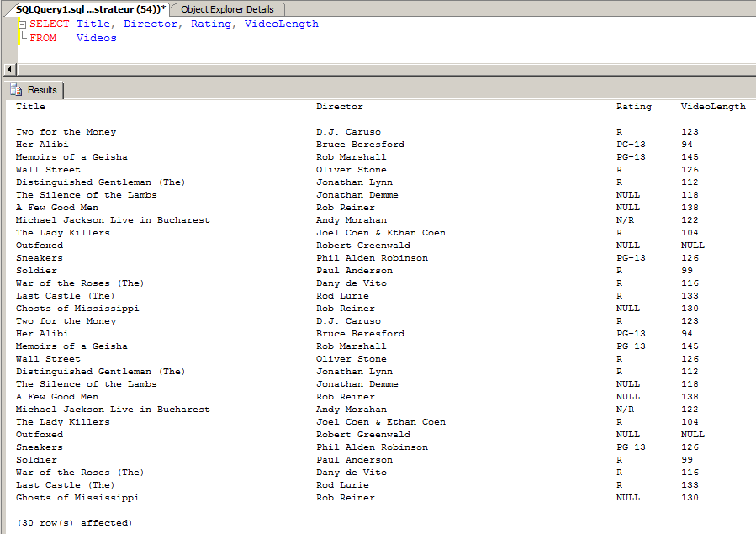756x534 pixels.
Task: Click the first 'Phil Alden Robinson' director cell
Action: coord(372,257)
